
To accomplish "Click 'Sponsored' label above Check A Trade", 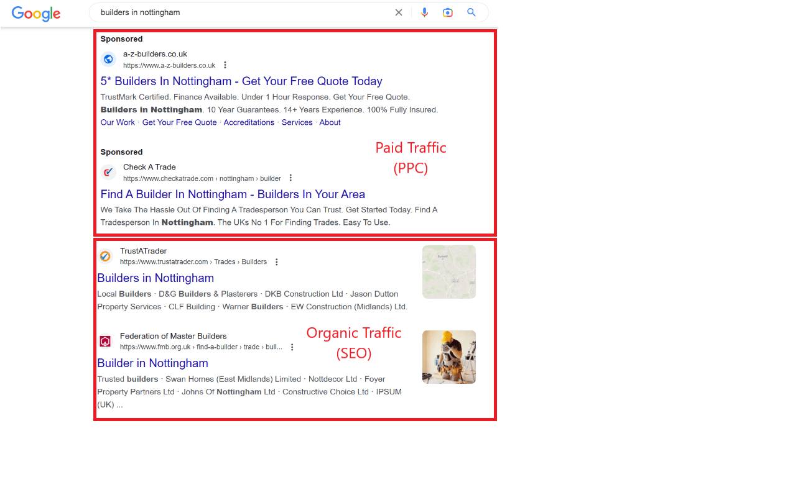I will pyautogui.click(x=121, y=152).
